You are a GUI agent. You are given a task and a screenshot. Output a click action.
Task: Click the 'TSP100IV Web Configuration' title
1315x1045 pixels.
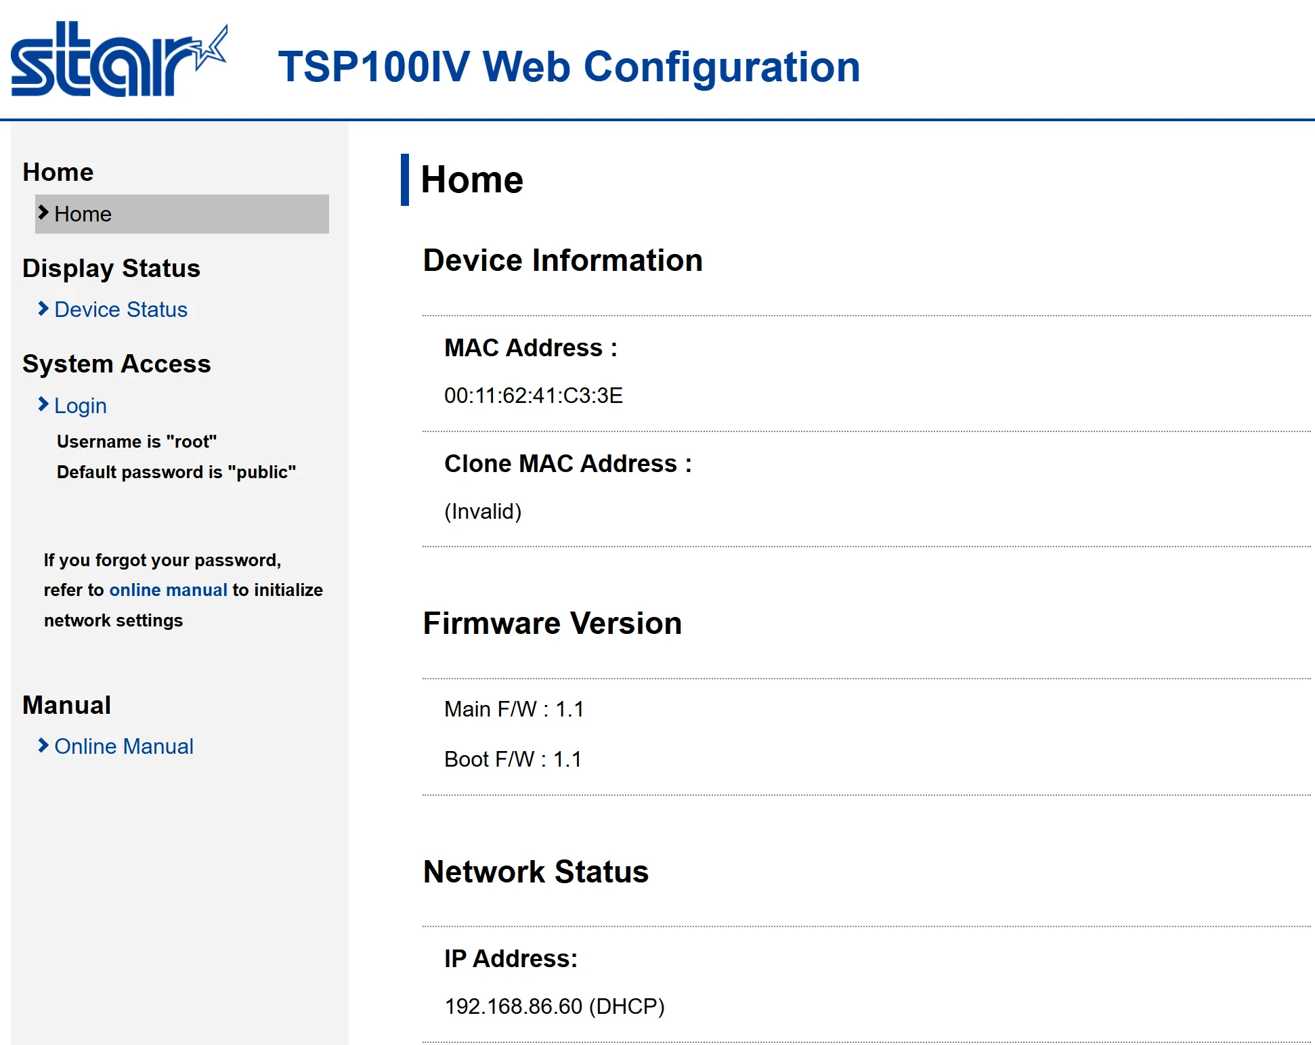pos(569,67)
